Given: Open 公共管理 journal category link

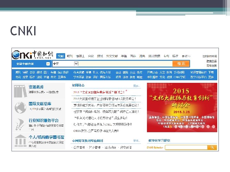Looking at the screenshot, I should click(79, 147).
